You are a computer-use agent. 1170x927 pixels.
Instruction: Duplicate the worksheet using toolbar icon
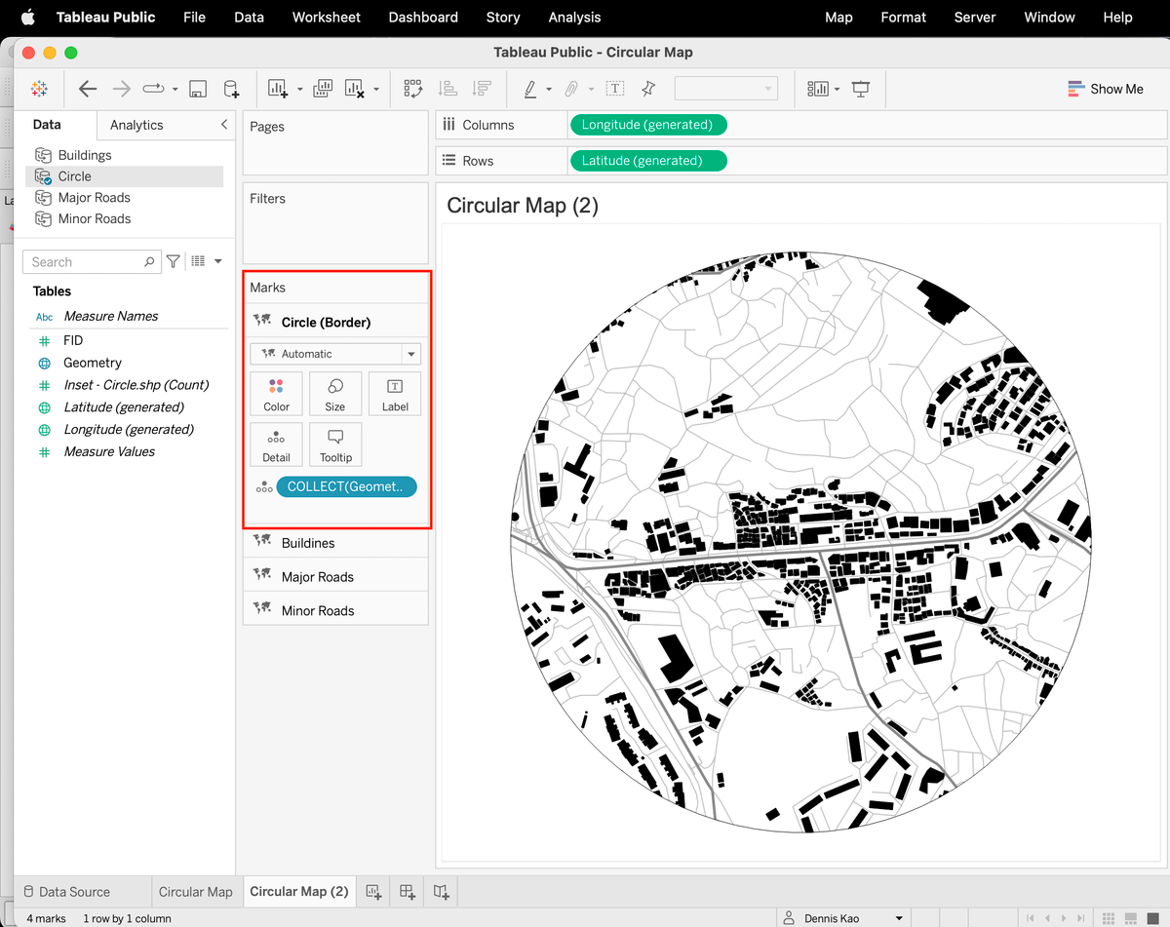click(x=323, y=89)
